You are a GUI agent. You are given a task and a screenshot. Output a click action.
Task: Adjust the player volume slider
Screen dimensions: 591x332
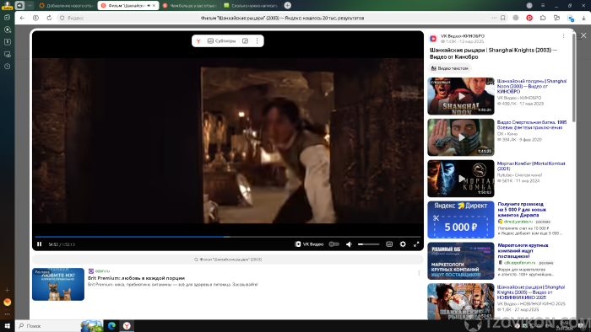click(369, 244)
